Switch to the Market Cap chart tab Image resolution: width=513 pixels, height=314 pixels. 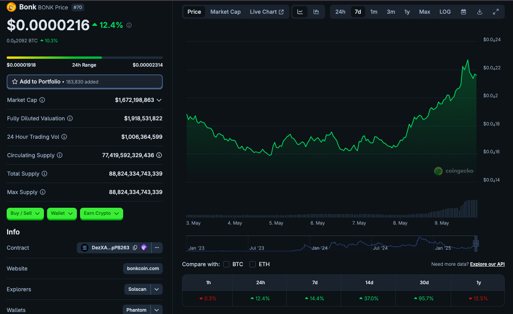(x=226, y=12)
